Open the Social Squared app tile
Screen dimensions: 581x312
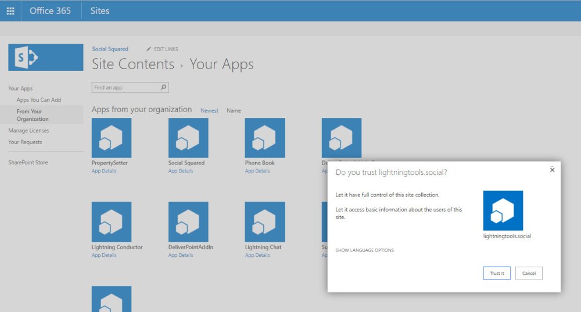pyautogui.click(x=188, y=138)
